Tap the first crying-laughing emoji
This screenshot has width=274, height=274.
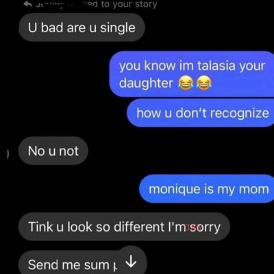point(185,83)
